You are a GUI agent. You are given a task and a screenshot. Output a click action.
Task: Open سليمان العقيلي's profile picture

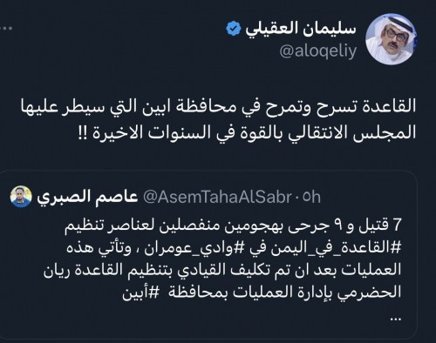[391, 39]
